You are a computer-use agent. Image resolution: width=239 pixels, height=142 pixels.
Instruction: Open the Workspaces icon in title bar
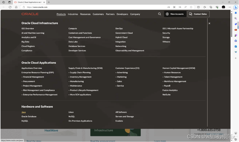coord(4,2)
